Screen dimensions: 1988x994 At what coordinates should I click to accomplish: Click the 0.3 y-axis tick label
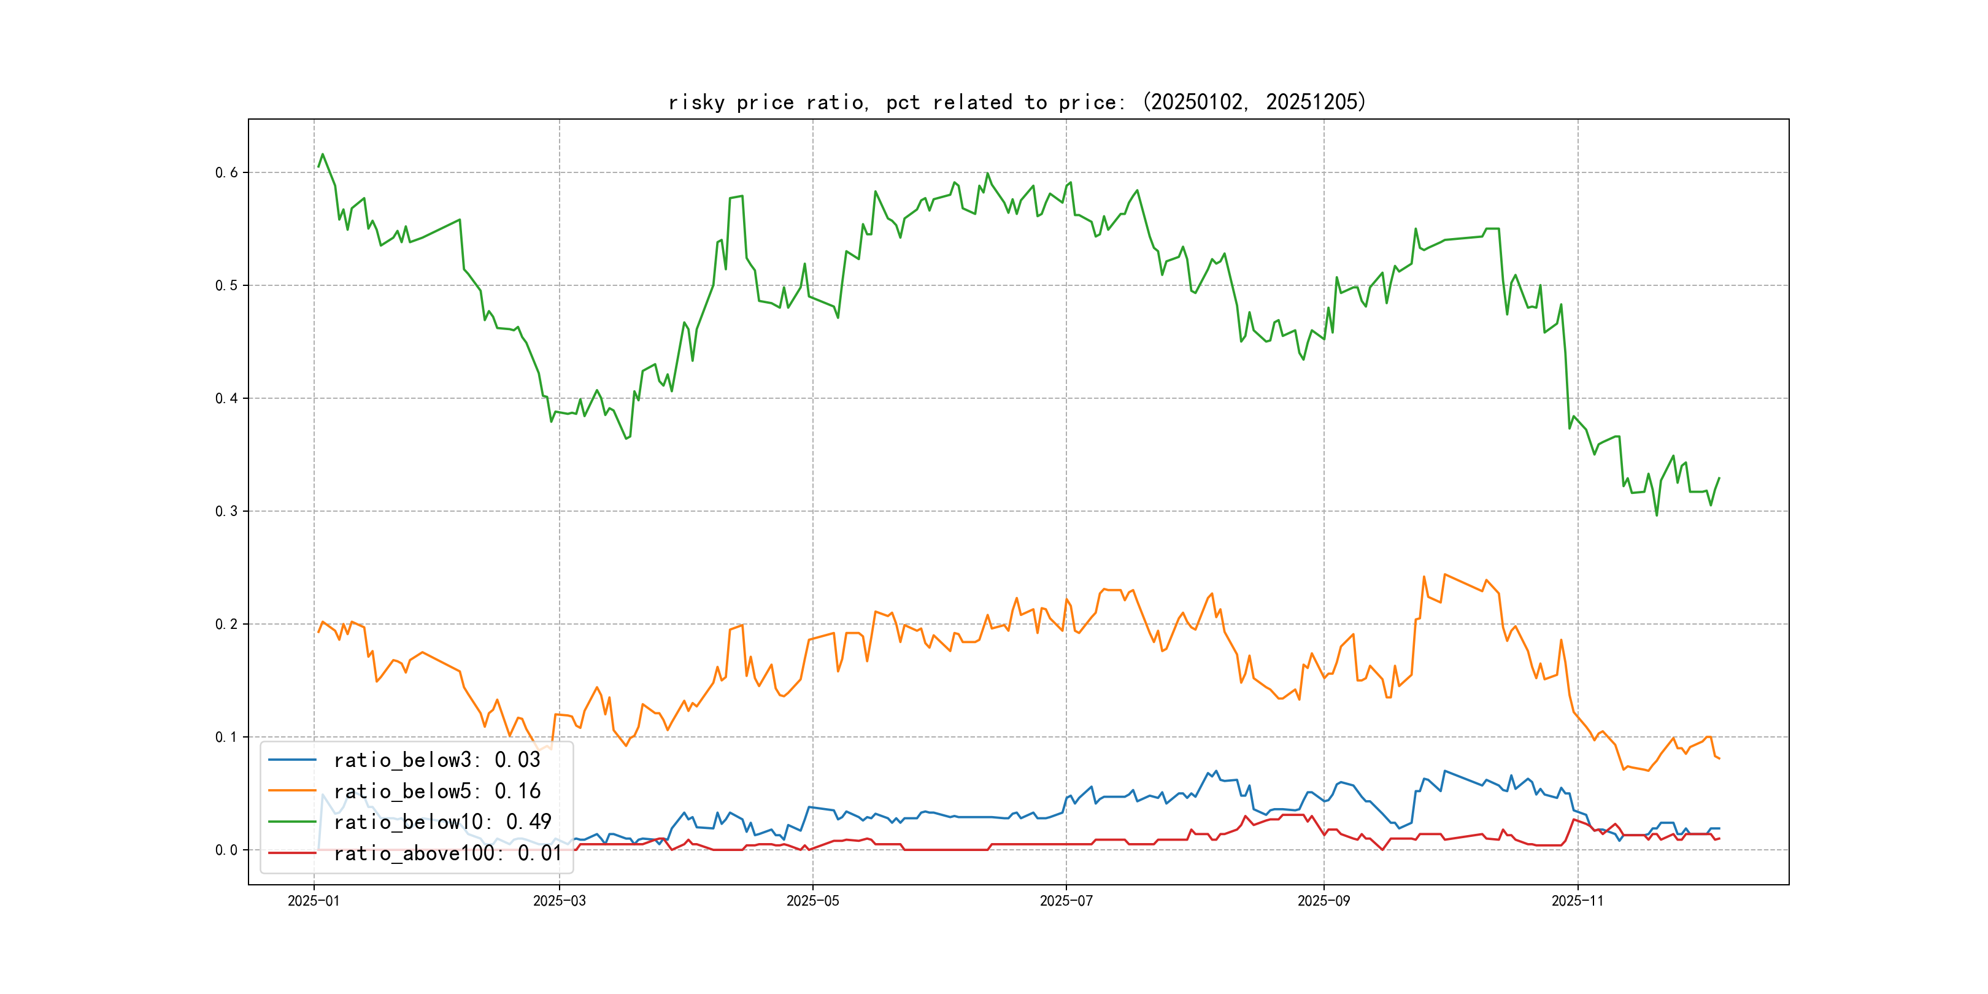tap(226, 511)
